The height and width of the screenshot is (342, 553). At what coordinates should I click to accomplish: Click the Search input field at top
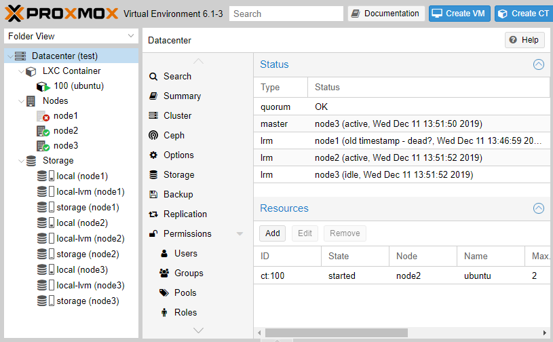(286, 14)
